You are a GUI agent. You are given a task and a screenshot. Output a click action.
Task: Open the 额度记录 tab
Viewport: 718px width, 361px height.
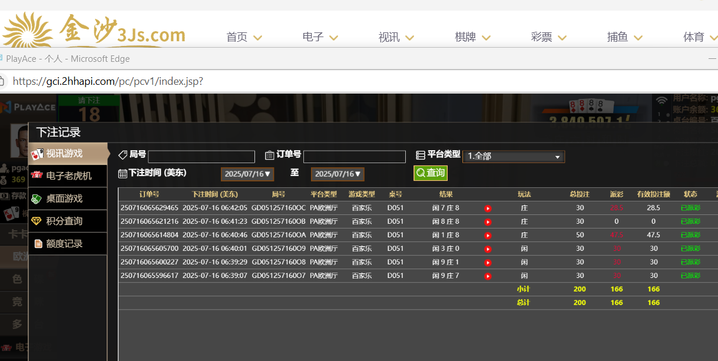tap(64, 244)
